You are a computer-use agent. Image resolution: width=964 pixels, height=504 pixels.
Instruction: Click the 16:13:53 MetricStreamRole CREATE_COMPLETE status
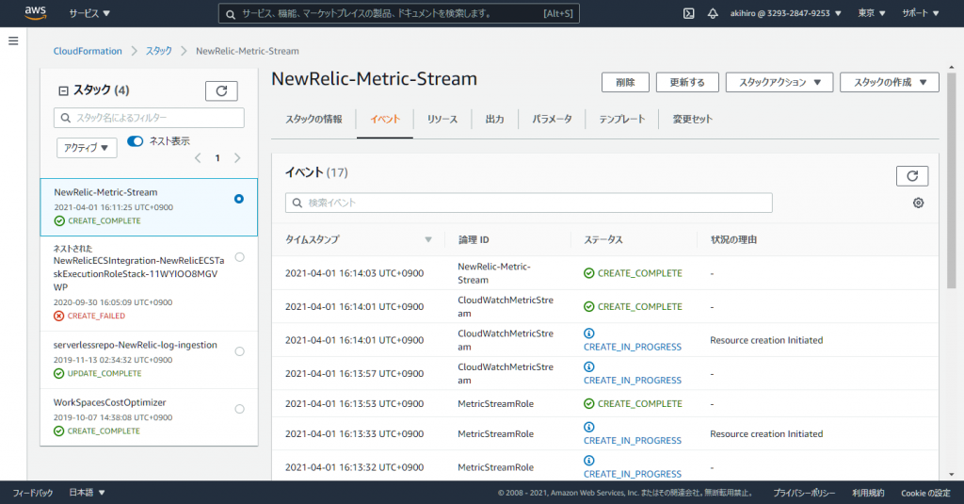[634, 404]
